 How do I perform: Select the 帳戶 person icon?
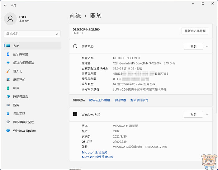click(8, 88)
